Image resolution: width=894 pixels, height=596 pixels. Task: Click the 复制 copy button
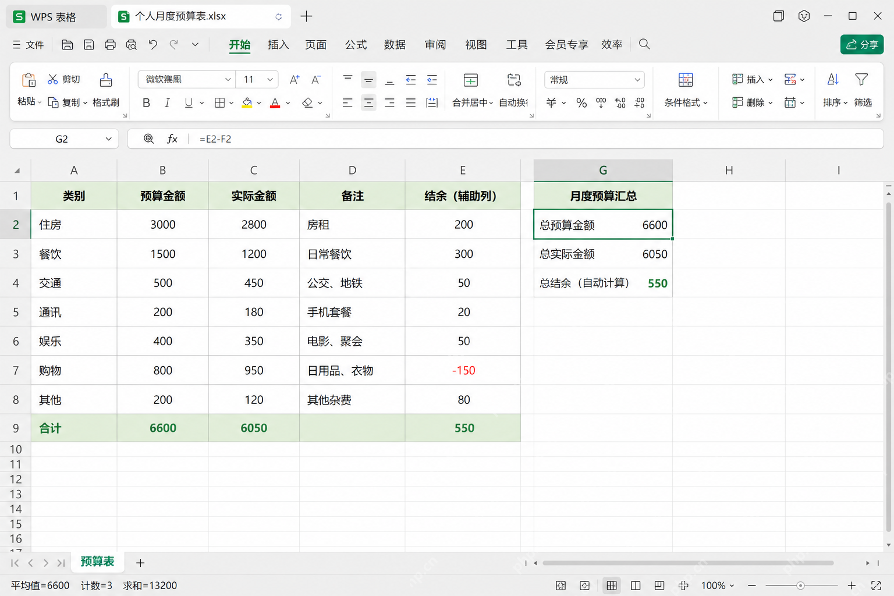[x=67, y=102]
